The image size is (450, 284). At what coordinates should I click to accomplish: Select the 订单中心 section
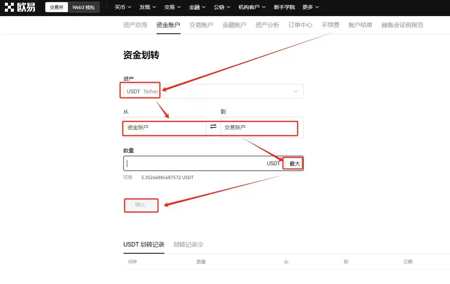[300, 25]
